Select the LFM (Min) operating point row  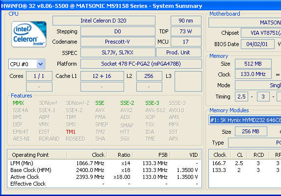click(104, 163)
